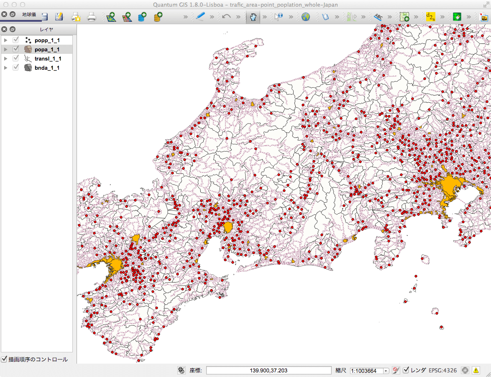491x377 pixels.
Task: Expand the bnda_1_1 layer node
Action: (6, 68)
